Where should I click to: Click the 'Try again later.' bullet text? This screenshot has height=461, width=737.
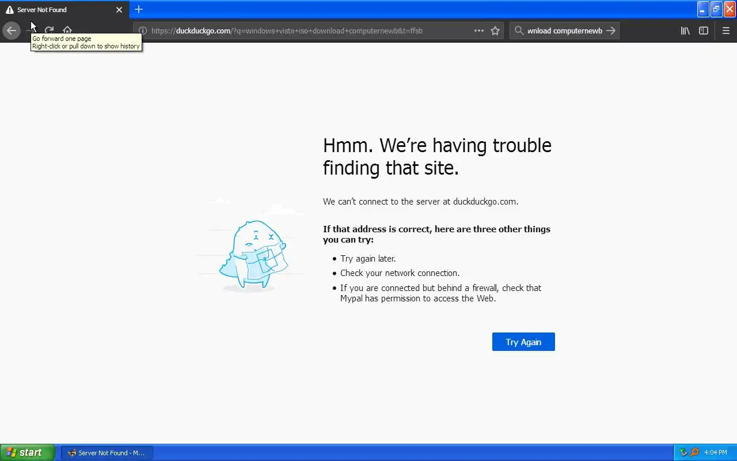point(368,259)
